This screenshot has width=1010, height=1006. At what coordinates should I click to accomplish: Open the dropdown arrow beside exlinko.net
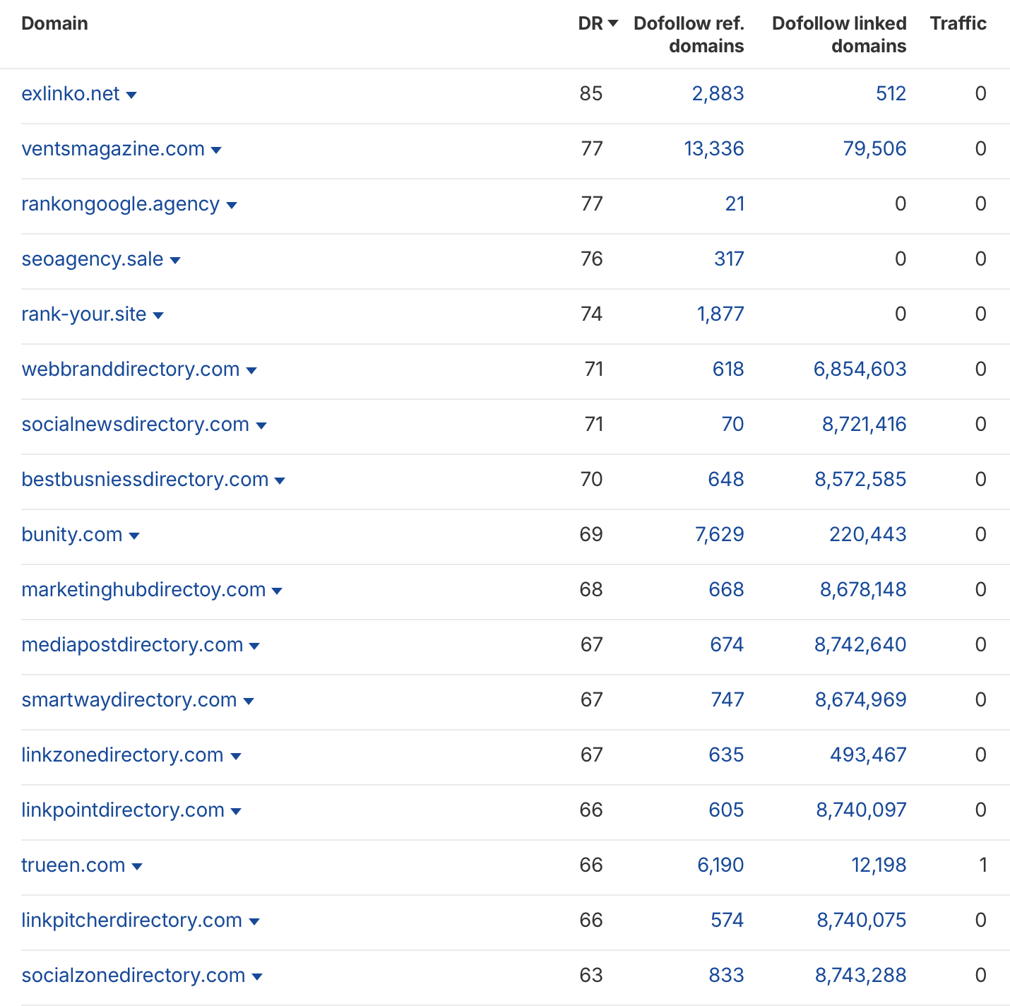pos(131,95)
